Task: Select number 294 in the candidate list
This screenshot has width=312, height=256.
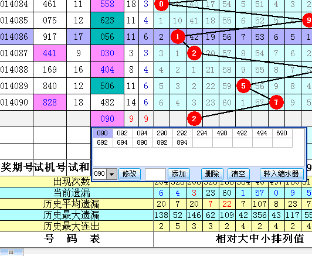Action: point(202,133)
